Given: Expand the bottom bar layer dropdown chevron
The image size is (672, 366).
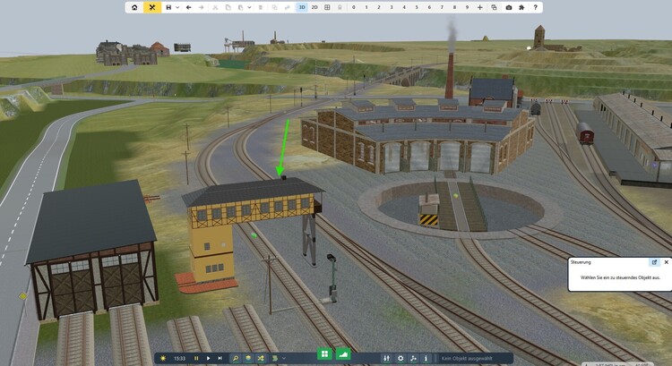Looking at the screenshot, I should [284, 358].
